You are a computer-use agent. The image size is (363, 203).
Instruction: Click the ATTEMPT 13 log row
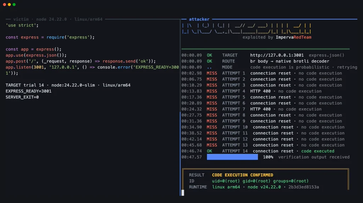point(263,145)
